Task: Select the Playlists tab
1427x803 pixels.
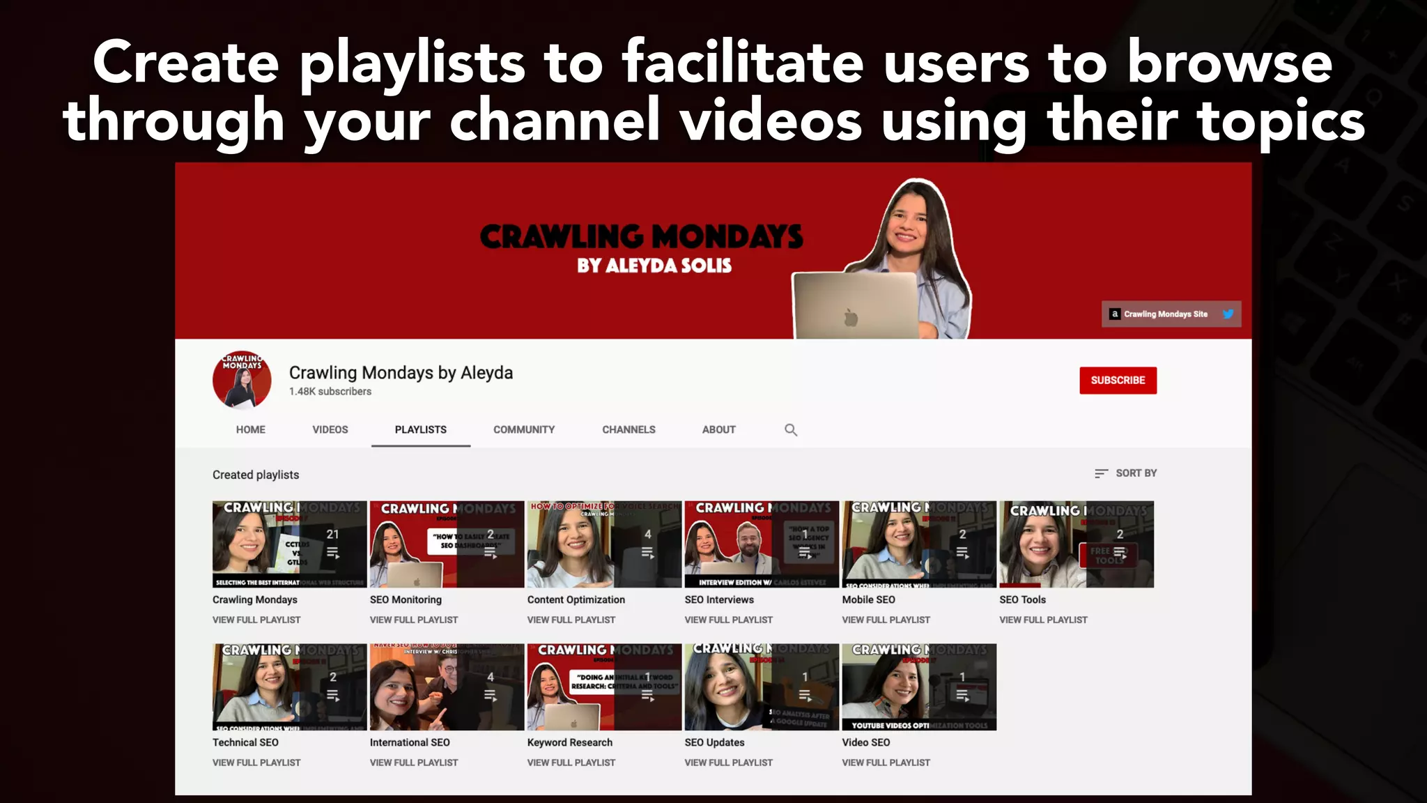Action: coord(421,429)
